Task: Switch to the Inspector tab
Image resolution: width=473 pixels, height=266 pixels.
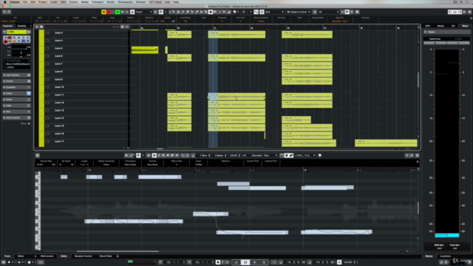Action: point(8,26)
